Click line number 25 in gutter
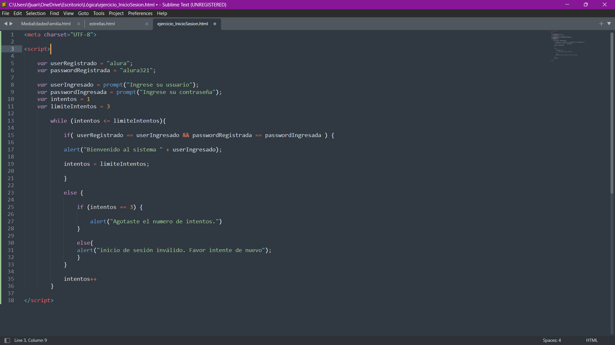The width and height of the screenshot is (615, 345). pyautogui.click(x=11, y=207)
